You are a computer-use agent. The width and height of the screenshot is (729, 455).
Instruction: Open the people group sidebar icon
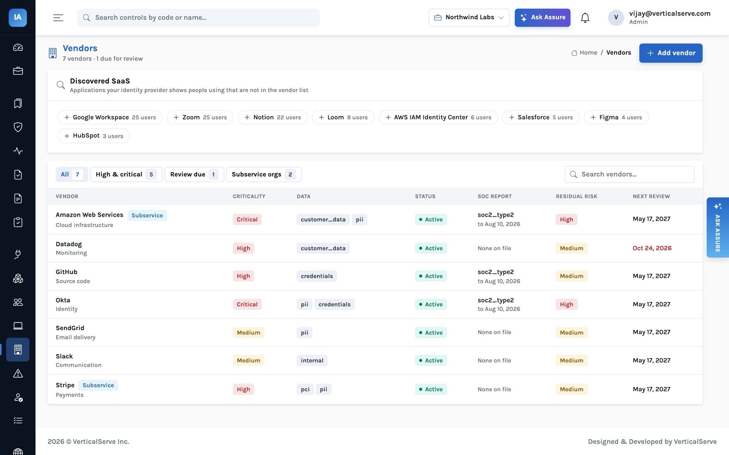click(x=18, y=302)
